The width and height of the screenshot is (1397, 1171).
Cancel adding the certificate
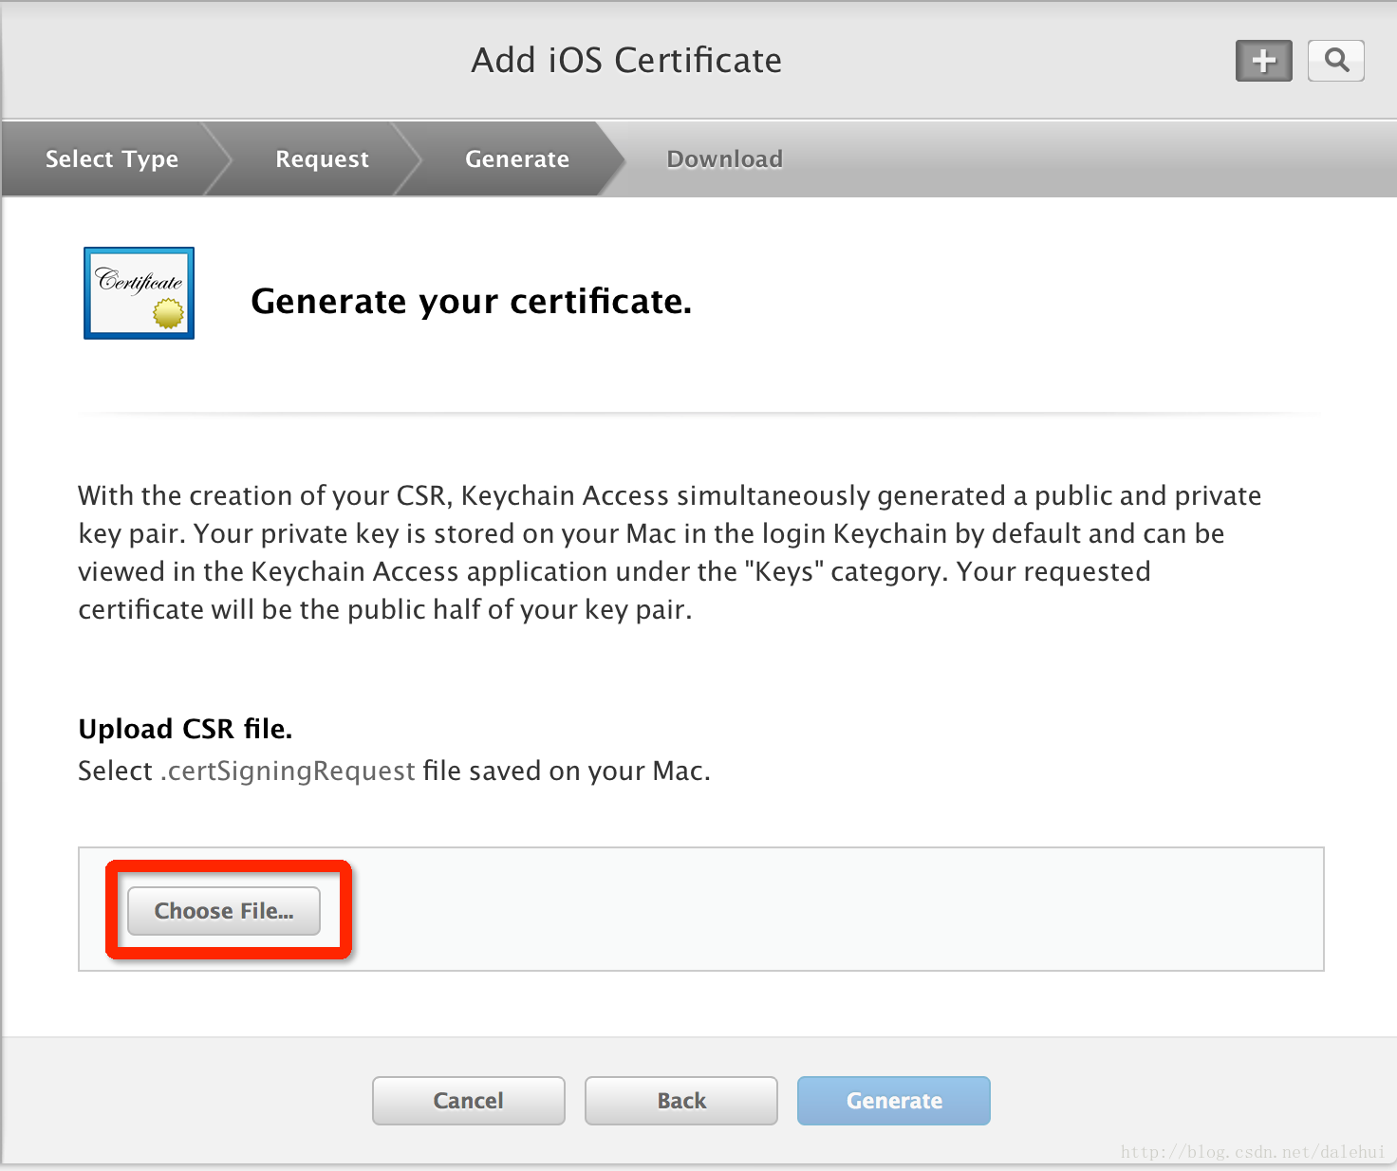(x=469, y=1101)
